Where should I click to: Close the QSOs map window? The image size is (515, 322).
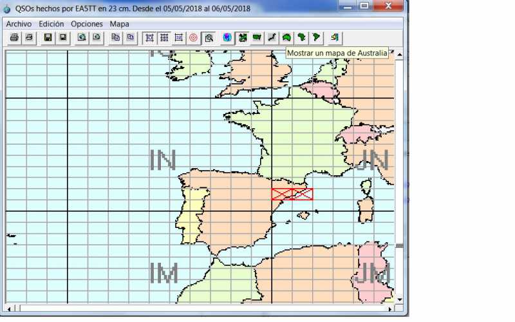point(388,6)
